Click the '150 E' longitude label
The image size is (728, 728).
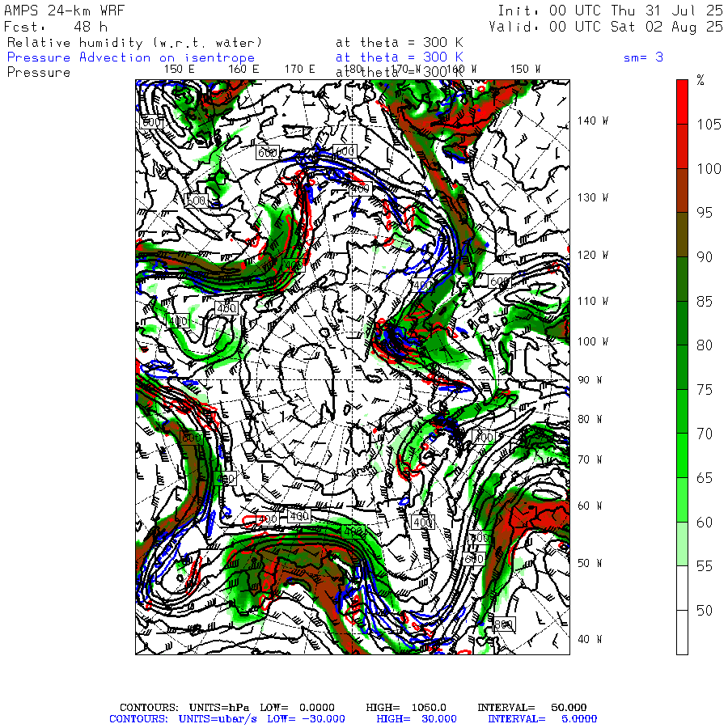coord(180,70)
